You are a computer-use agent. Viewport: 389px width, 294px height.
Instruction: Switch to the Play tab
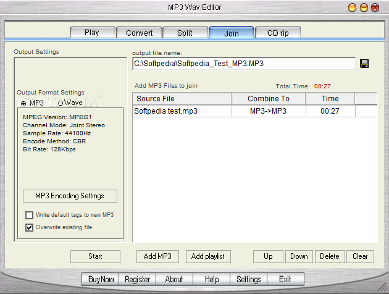tap(92, 33)
